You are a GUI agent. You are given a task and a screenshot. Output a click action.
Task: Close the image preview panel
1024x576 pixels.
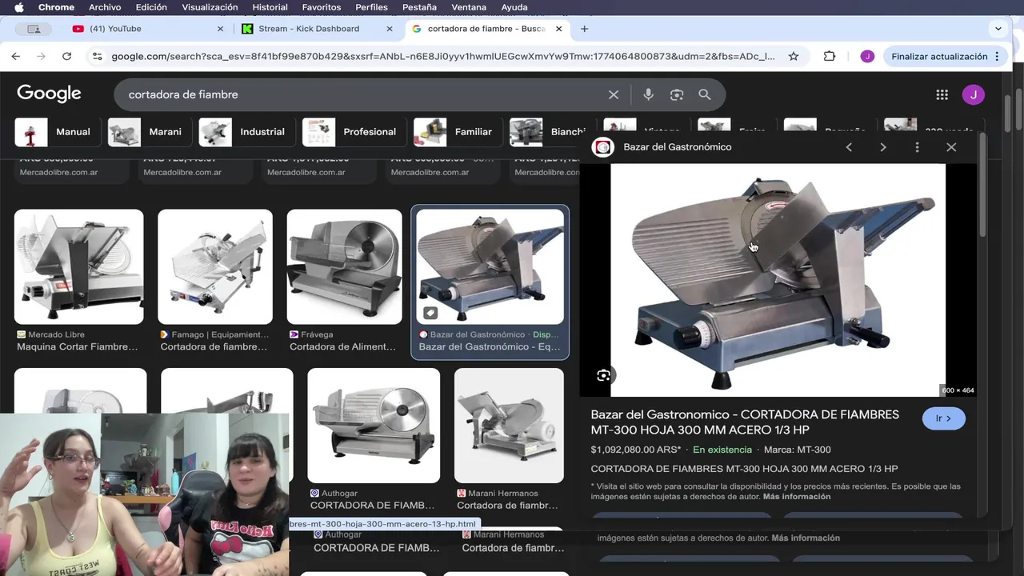pyautogui.click(x=951, y=147)
